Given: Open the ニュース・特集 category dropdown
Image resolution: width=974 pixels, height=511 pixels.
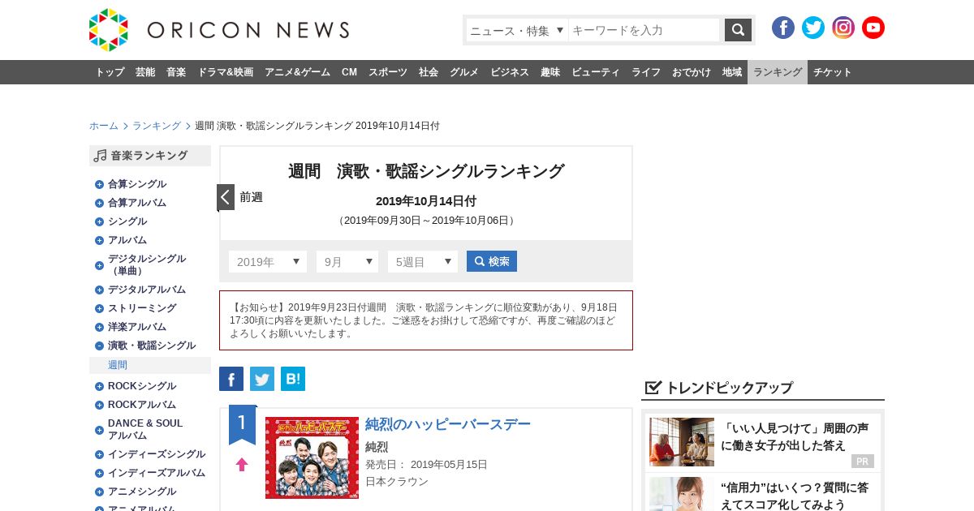Looking at the screenshot, I should coord(517,30).
